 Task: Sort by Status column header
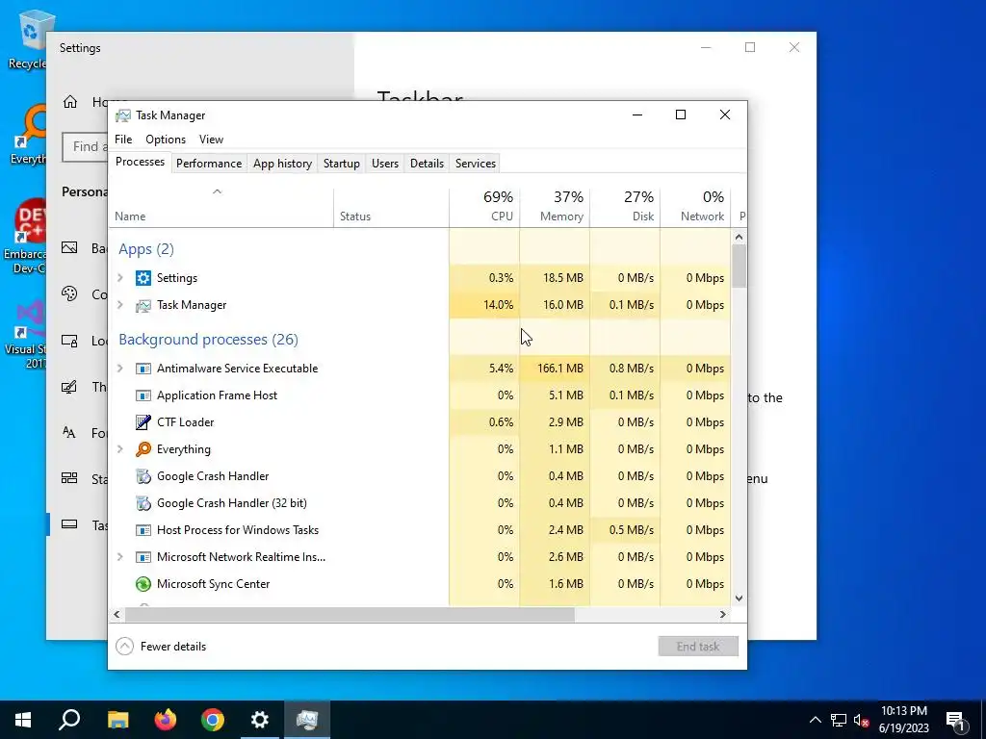pos(391,208)
